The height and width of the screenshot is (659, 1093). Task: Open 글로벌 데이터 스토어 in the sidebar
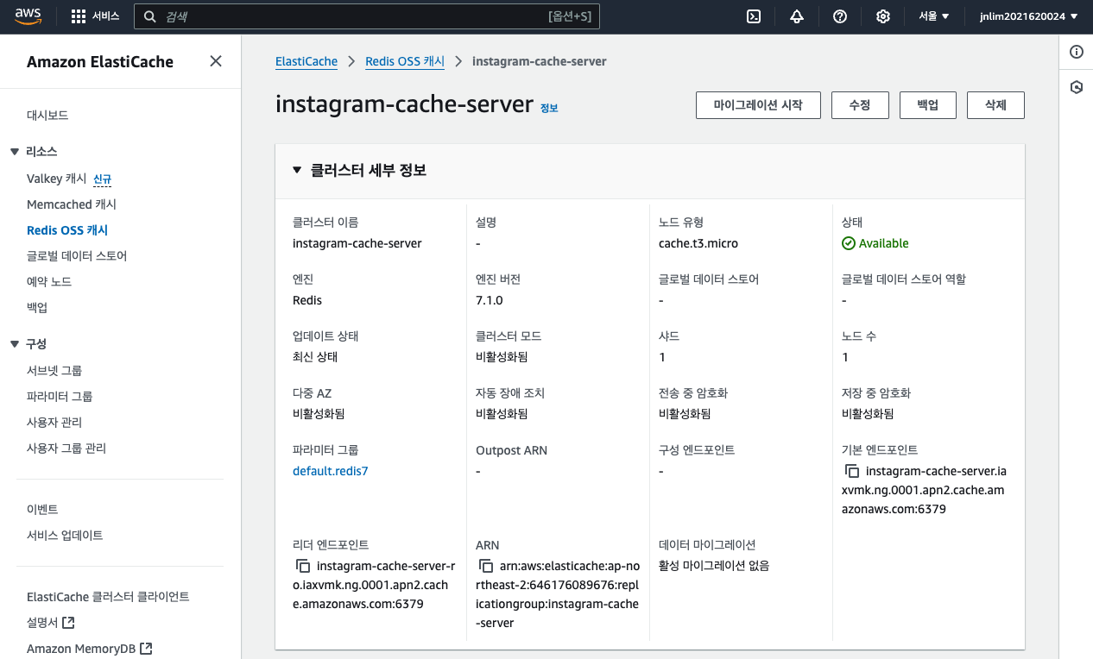[x=77, y=256]
